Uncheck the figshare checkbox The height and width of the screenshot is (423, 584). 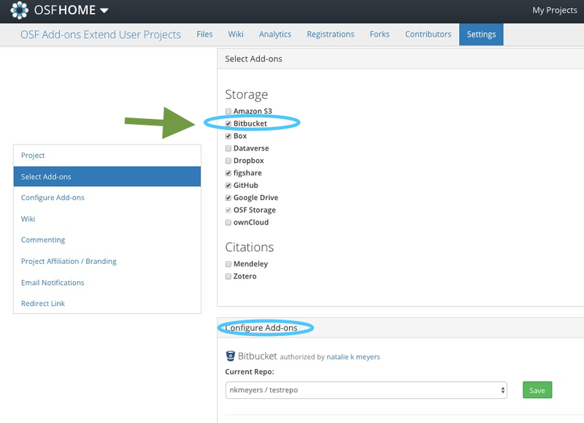pyautogui.click(x=228, y=173)
